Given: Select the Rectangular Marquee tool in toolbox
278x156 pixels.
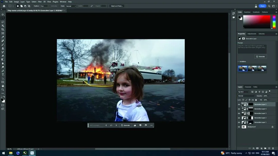Looking at the screenshot, I should (3, 18).
